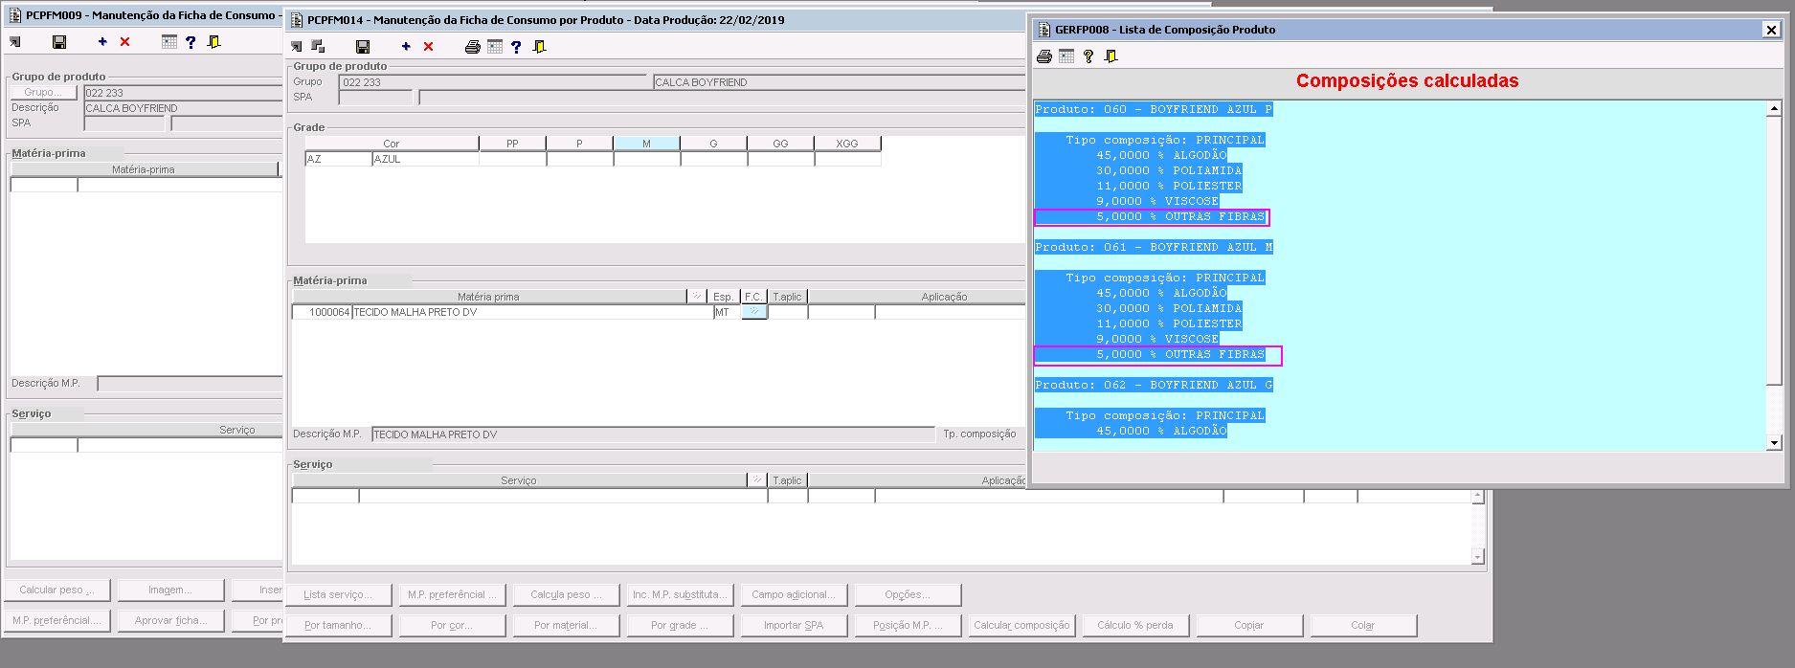The height and width of the screenshot is (668, 1795).
Task: Open calendar grid icon in PCPFM014 toolbar
Action: point(495,46)
